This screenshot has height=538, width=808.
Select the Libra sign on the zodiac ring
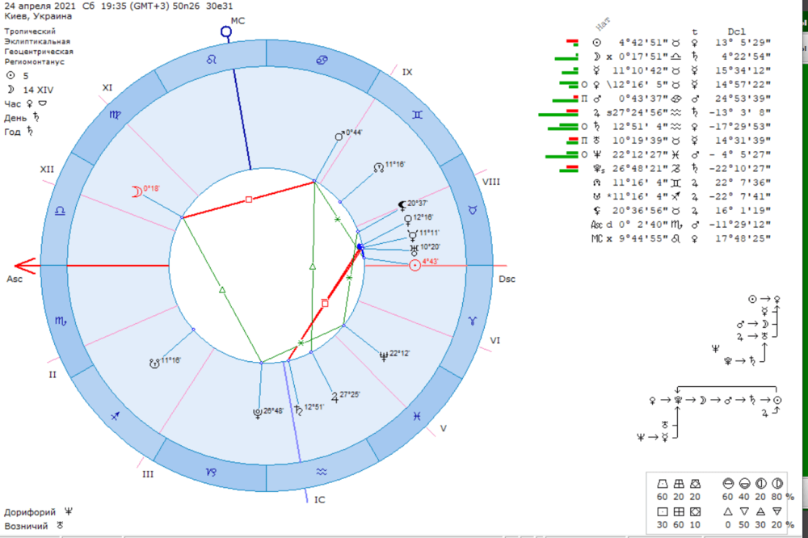[60, 210]
